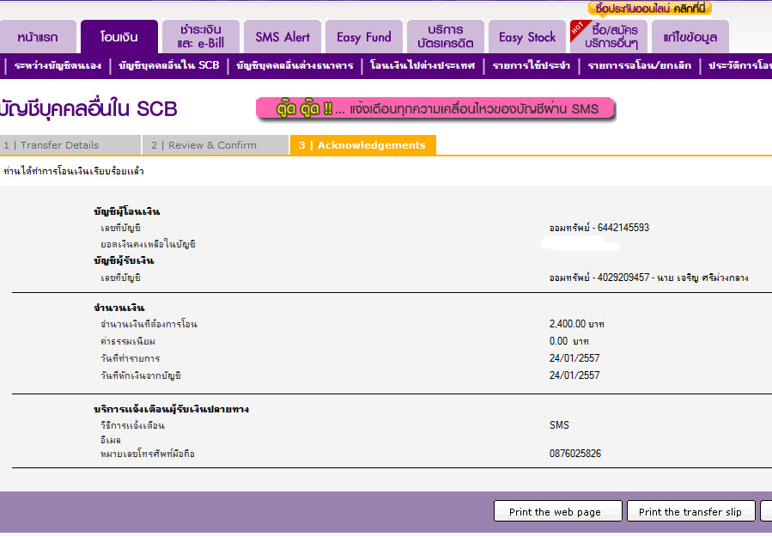772x537 pixels.
Task: Click the จำนวนเงิน section heading
Action: [119, 308]
